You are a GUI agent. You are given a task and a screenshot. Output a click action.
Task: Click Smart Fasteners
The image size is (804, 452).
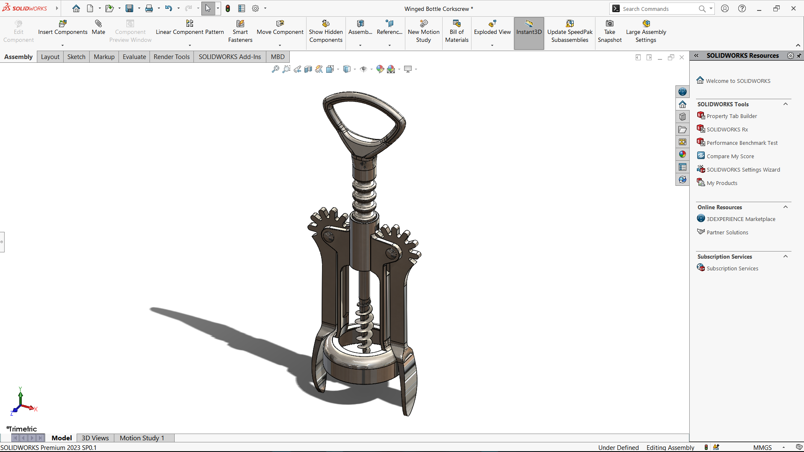(240, 31)
